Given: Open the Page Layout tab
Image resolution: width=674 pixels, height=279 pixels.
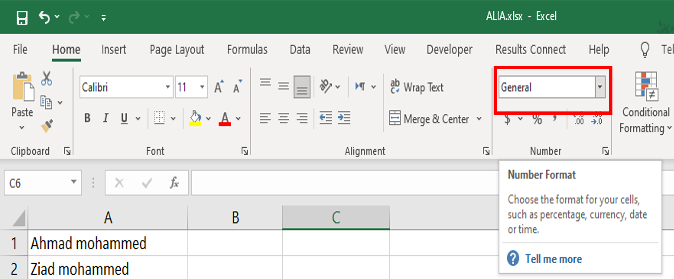Looking at the screenshot, I should [x=177, y=50].
